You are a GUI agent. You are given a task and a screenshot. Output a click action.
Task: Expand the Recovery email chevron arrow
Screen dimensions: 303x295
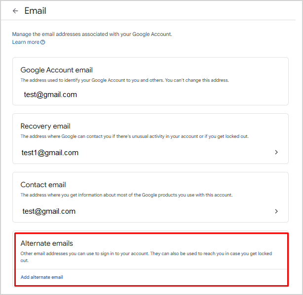[276, 153]
